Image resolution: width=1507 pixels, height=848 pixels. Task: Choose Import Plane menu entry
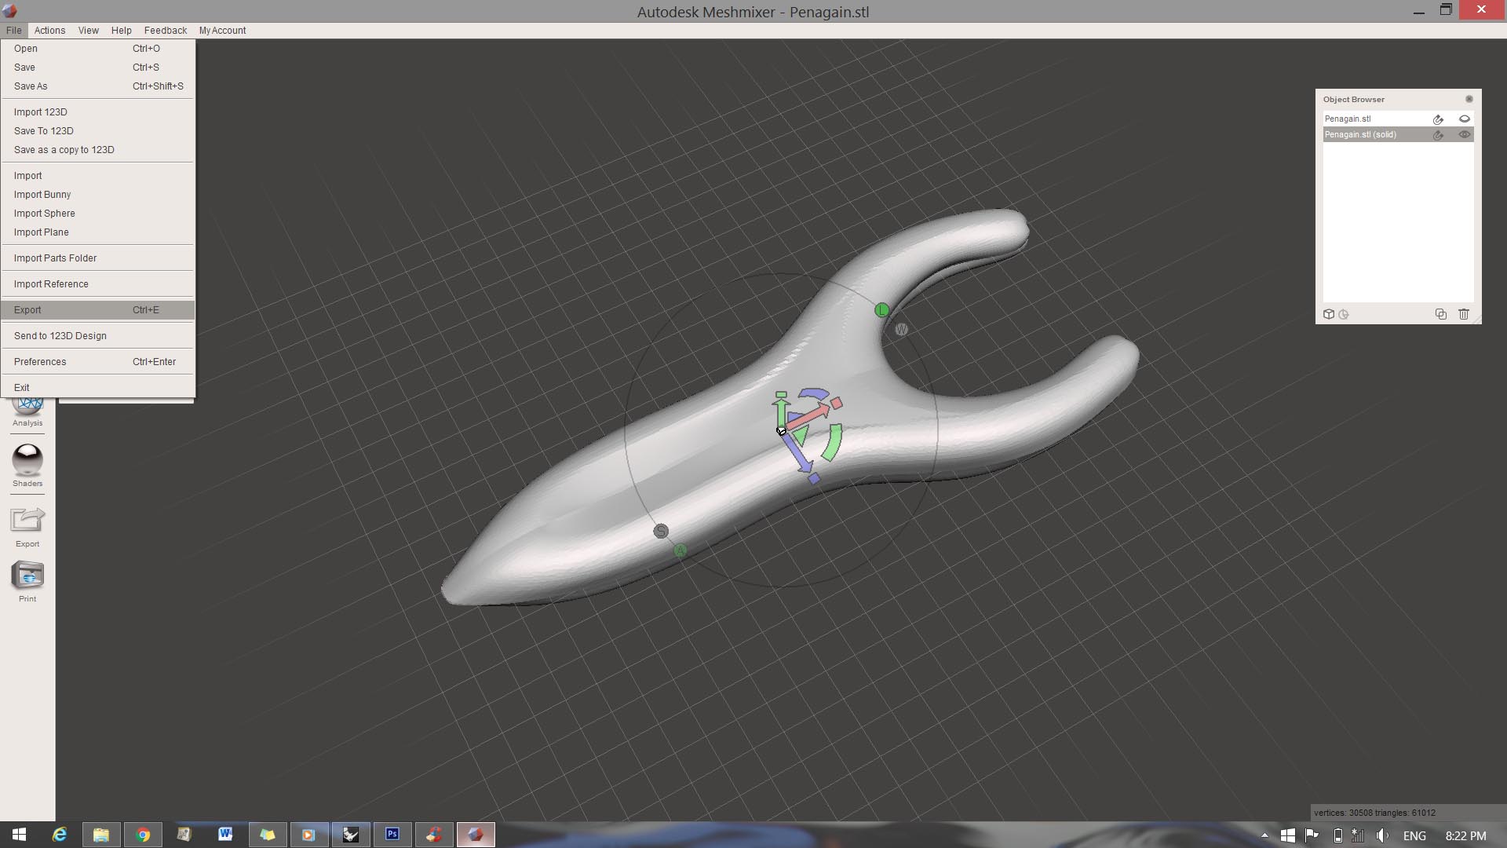point(97,232)
